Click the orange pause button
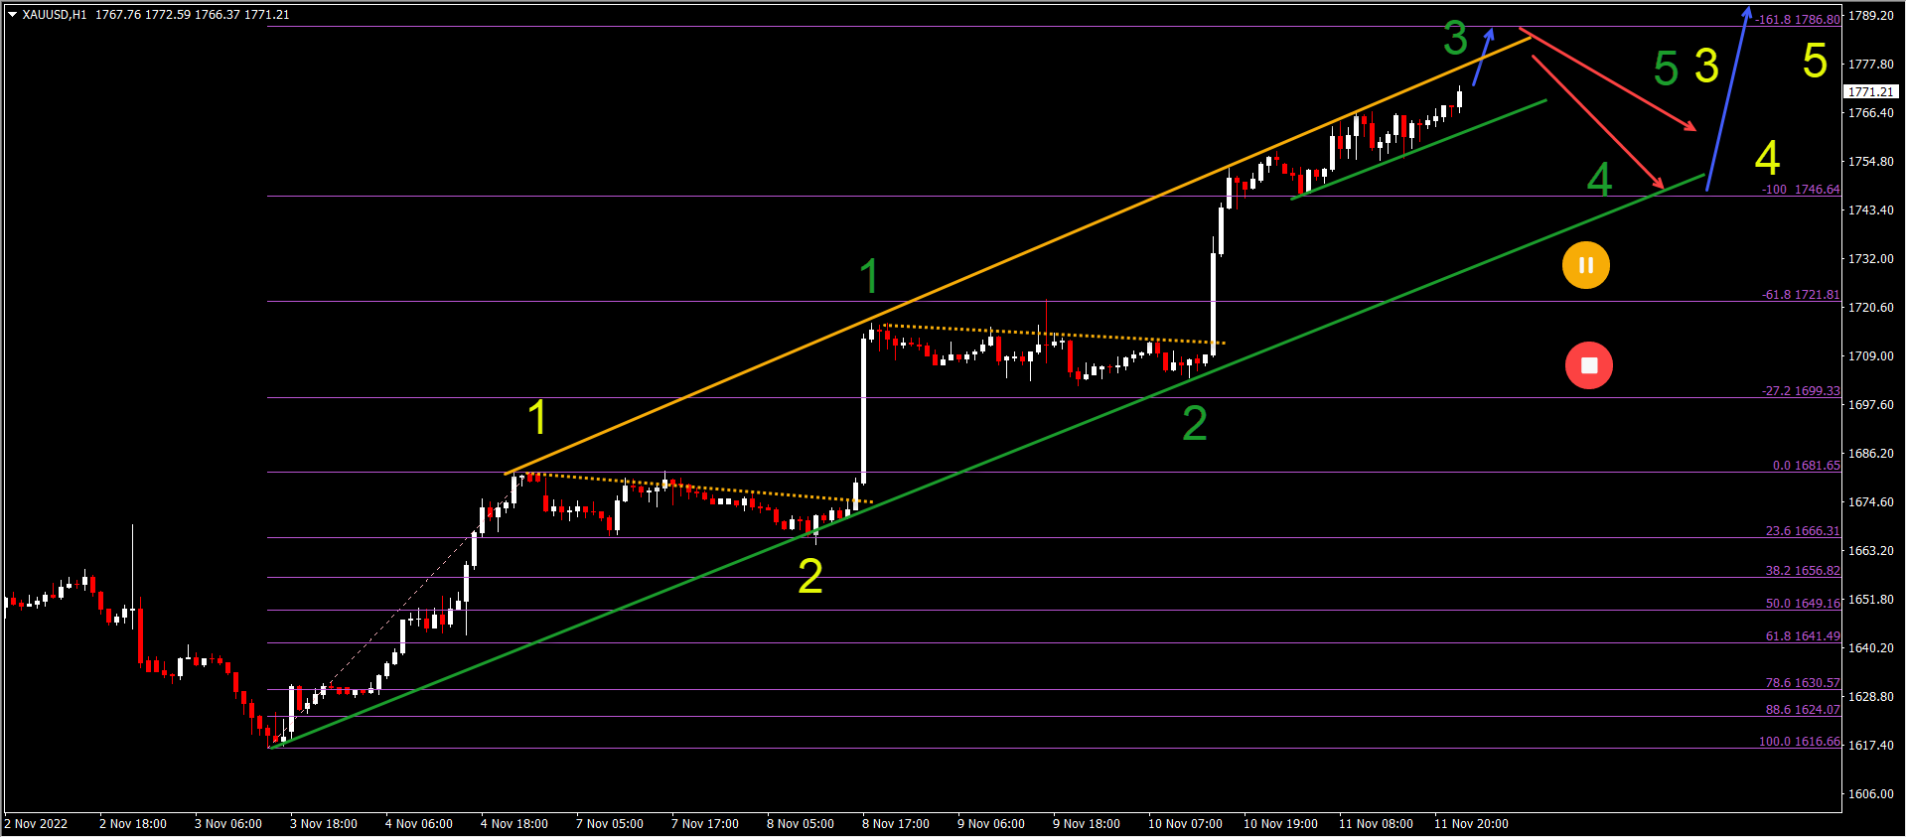1906x837 pixels. (x=1586, y=265)
